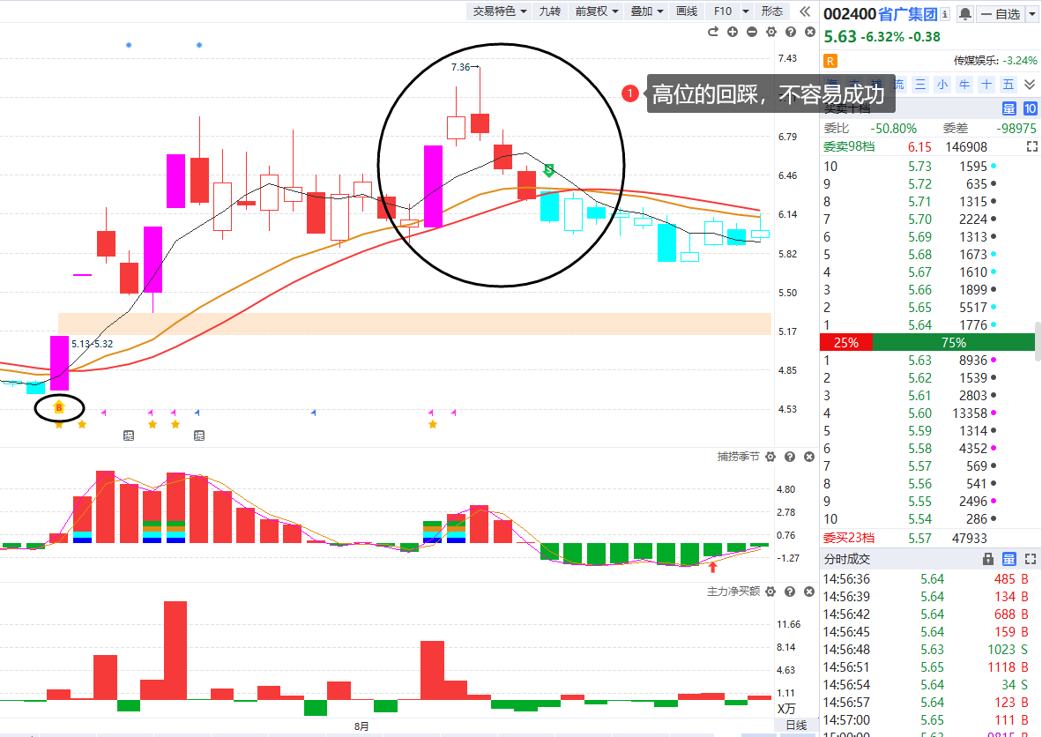
Task: Select the 十 tab
Action: click(x=986, y=85)
